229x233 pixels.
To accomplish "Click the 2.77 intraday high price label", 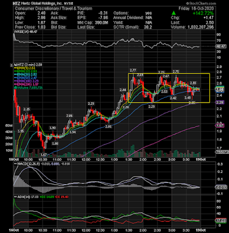I will (133, 70).
